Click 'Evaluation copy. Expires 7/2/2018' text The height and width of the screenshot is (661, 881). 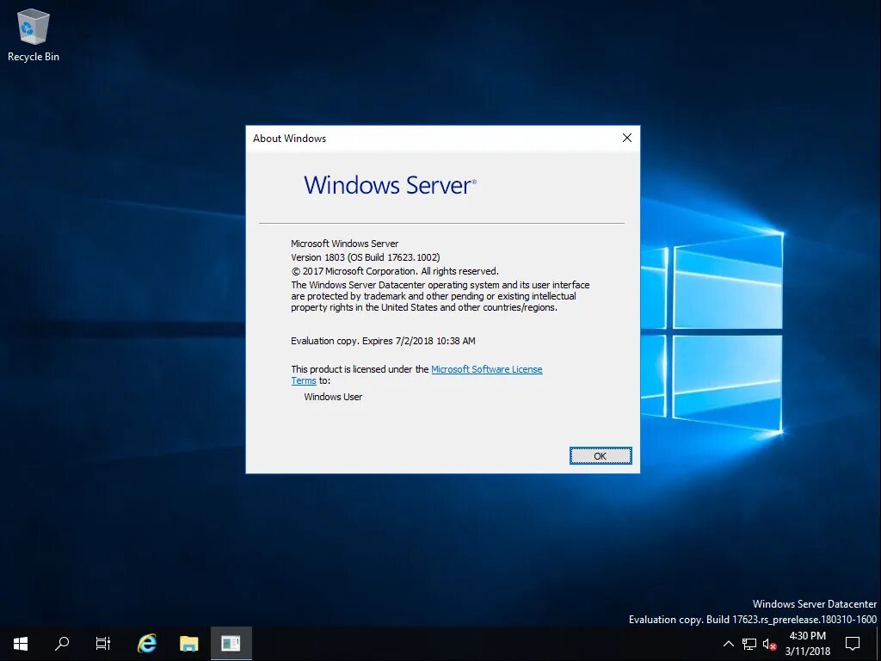click(383, 341)
